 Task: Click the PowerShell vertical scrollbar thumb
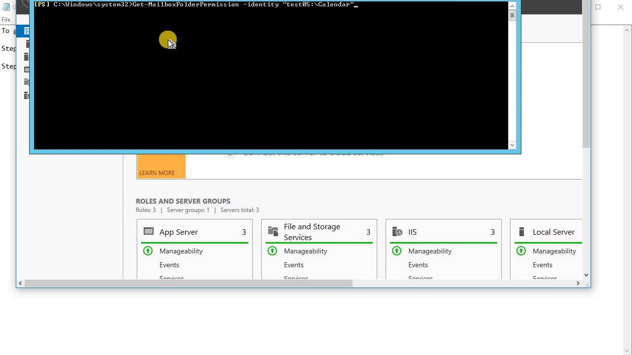[512, 15]
